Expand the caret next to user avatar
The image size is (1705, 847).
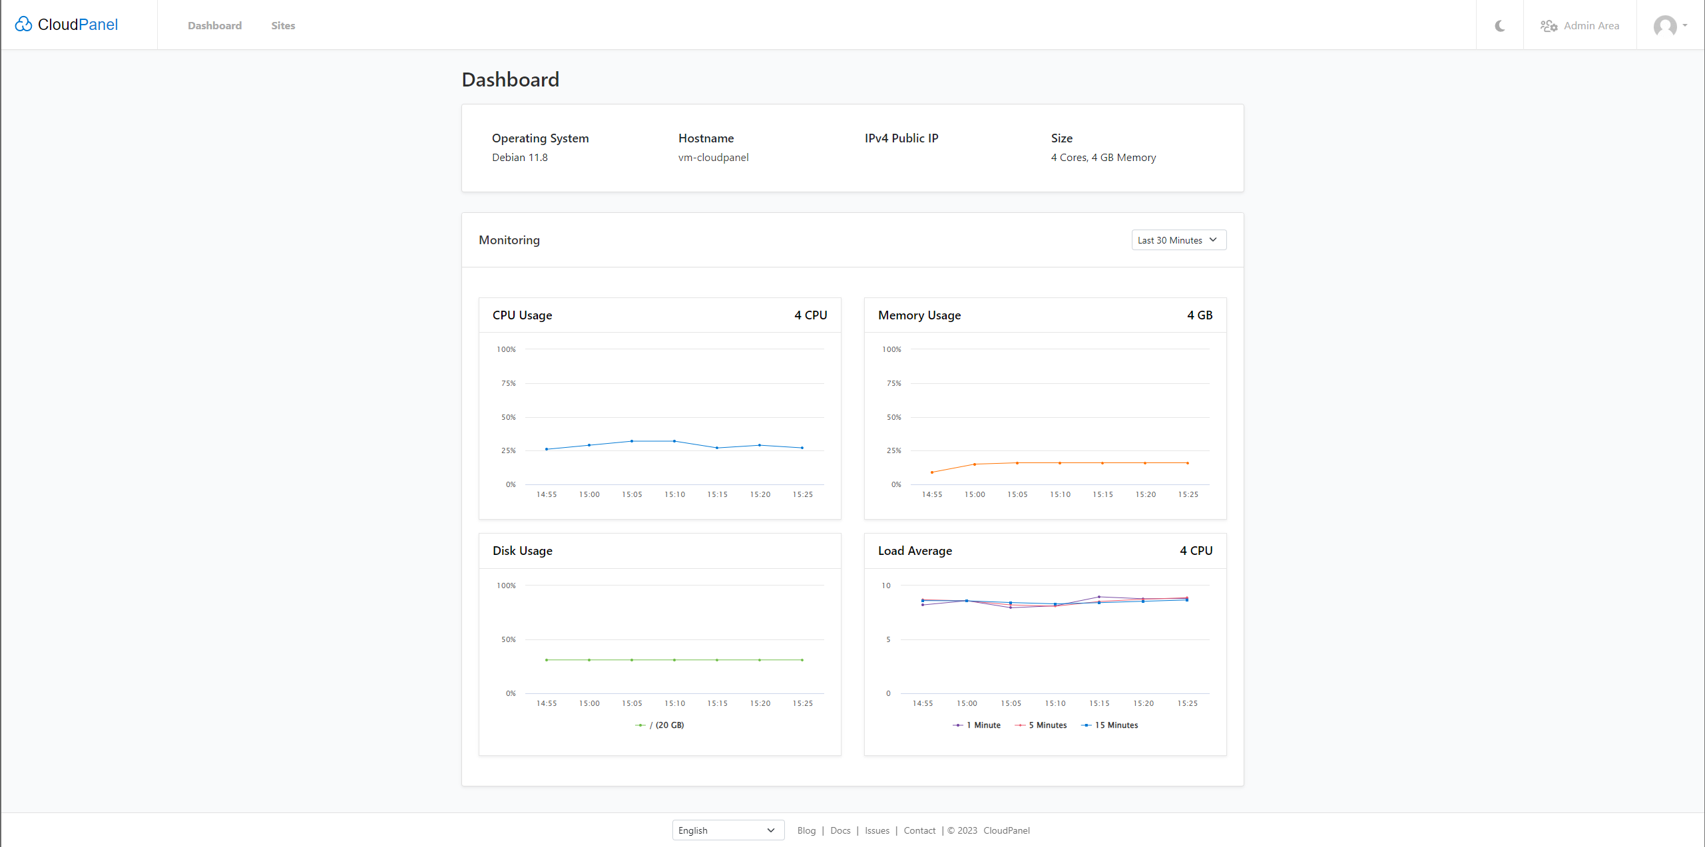pos(1684,25)
